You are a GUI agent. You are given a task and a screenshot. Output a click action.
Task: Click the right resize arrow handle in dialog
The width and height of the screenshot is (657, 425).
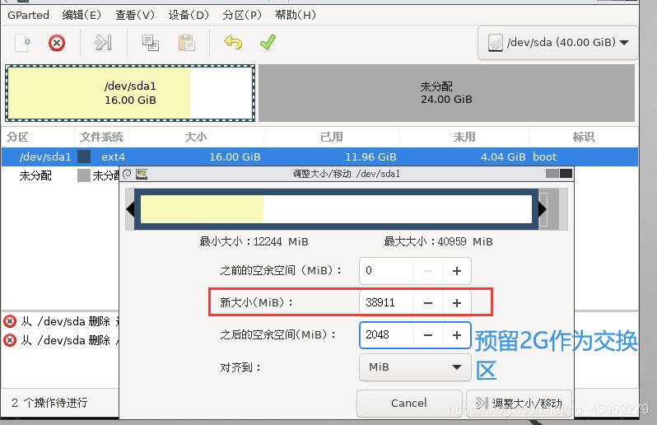[x=543, y=208]
